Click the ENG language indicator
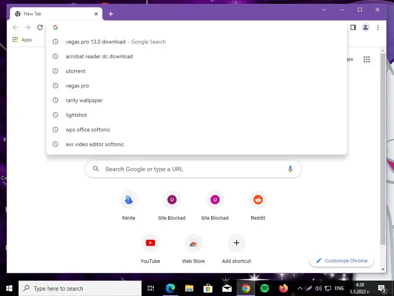The height and width of the screenshot is (296, 394). tap(339, 288)
